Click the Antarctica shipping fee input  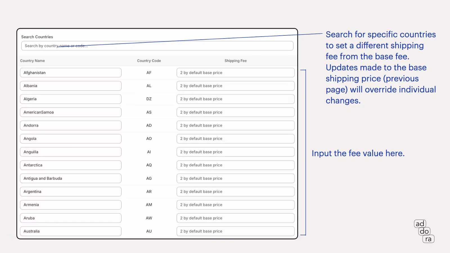pyautogui.click(x=235, y=165)
